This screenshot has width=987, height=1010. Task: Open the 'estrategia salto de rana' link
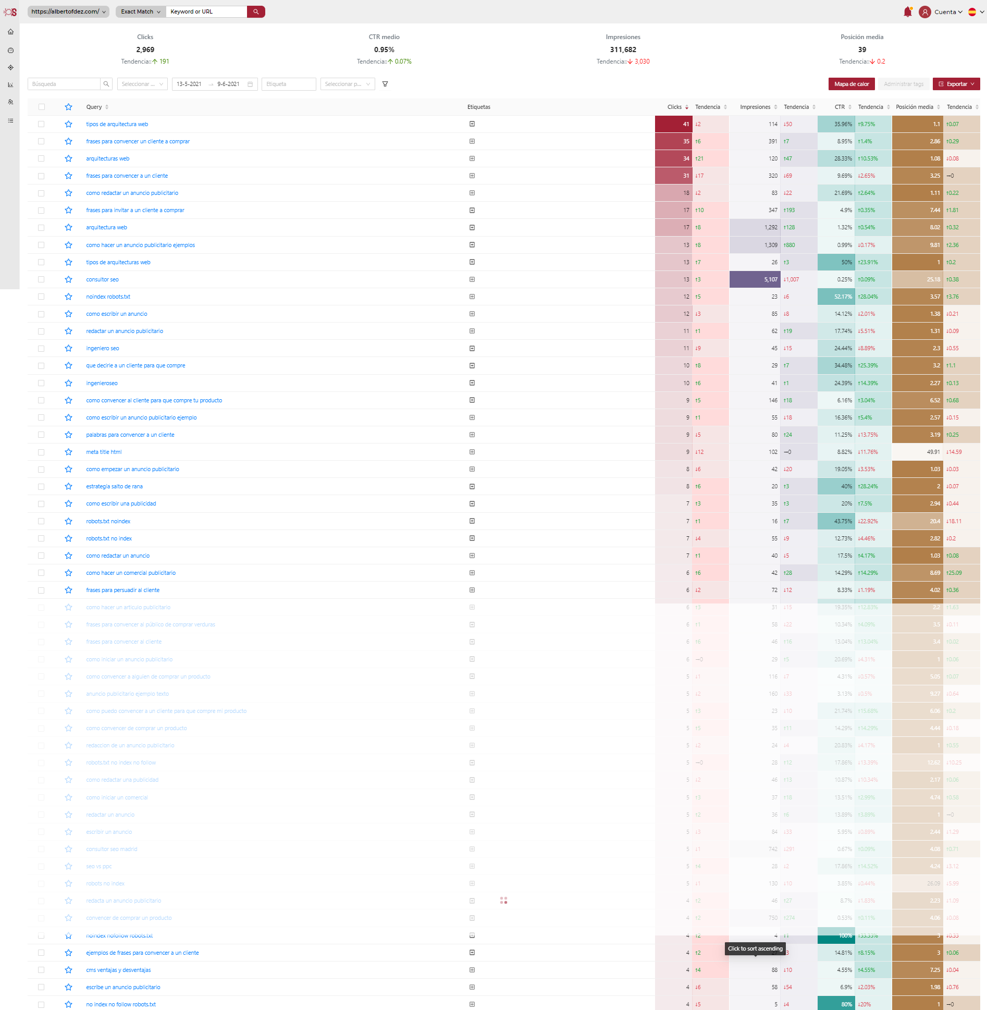click(114, 486)
